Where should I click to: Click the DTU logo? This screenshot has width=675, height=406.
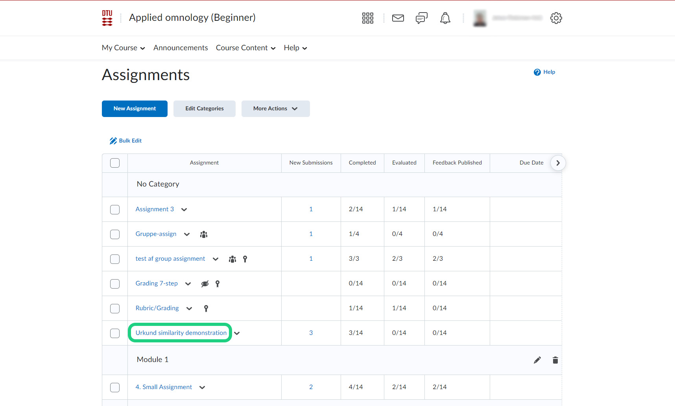pos(107,18)
